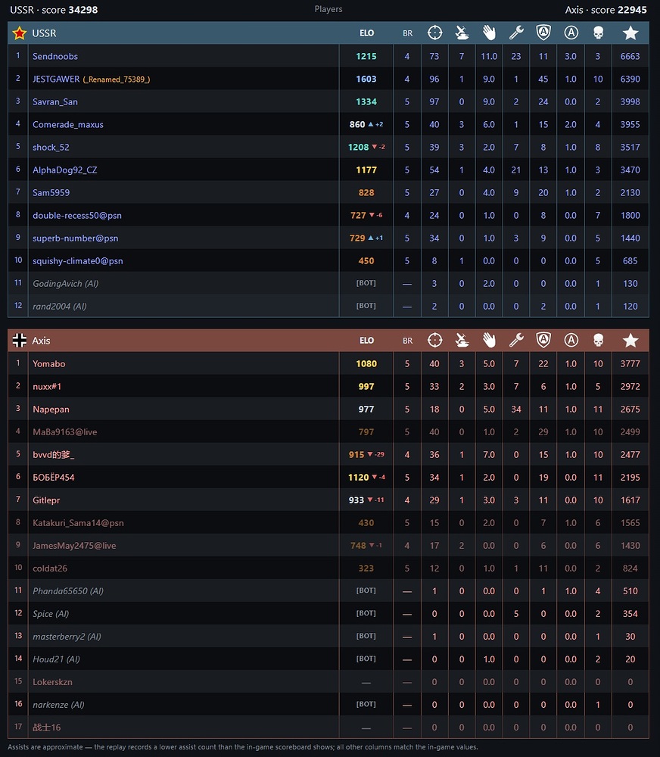Open player JESTGAWER's name link

(56, 79)
